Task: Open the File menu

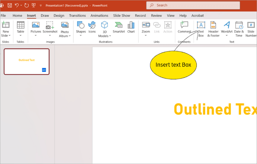Action: [x=3, y=16]
